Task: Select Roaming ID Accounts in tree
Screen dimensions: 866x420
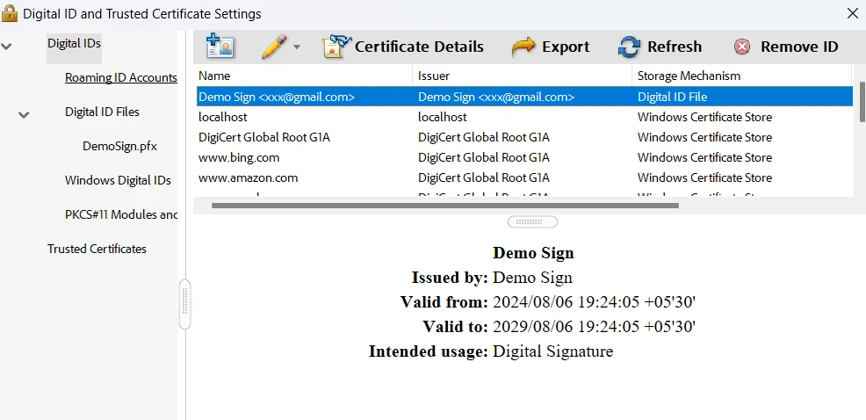Action: tap(120, 77)
